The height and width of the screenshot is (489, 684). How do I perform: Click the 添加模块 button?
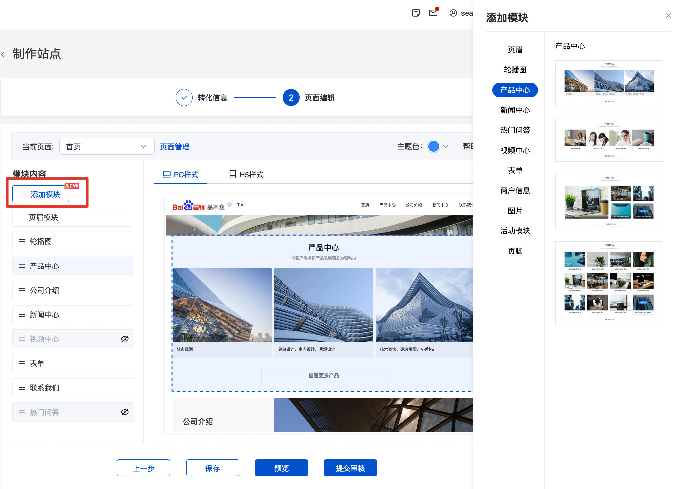[41, 194]
